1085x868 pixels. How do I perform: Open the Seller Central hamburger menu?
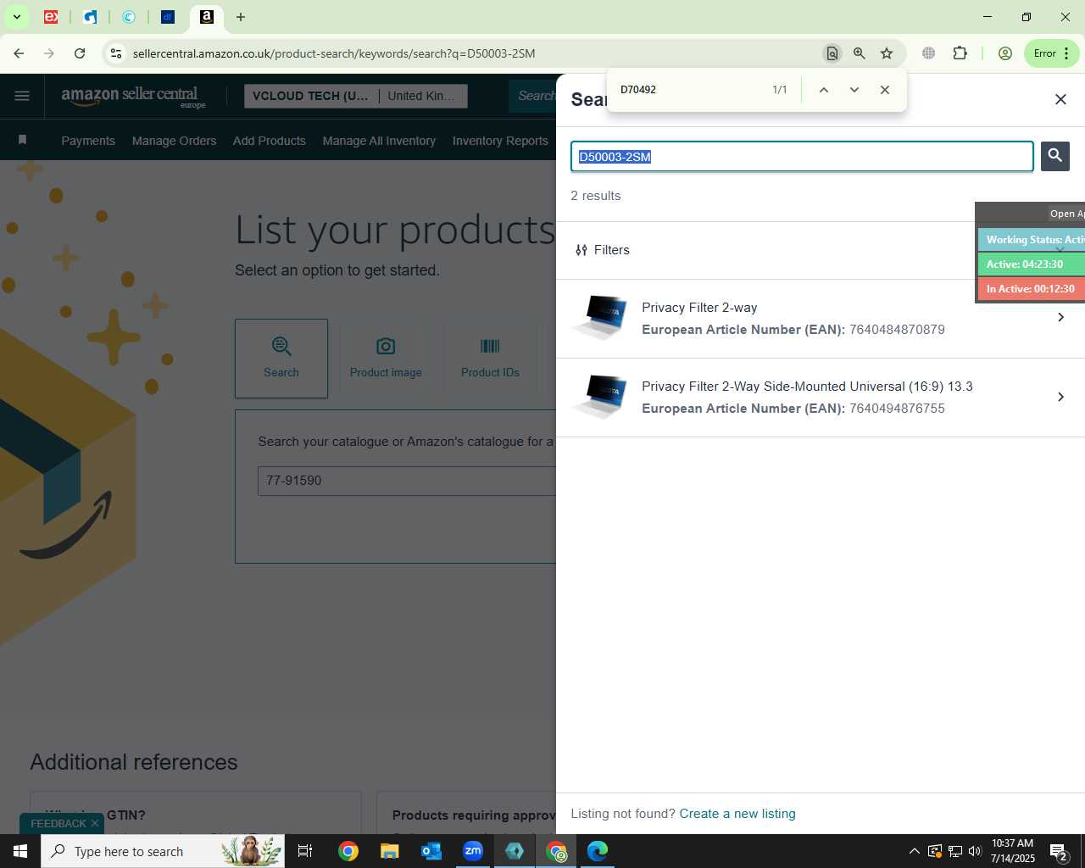22,96
